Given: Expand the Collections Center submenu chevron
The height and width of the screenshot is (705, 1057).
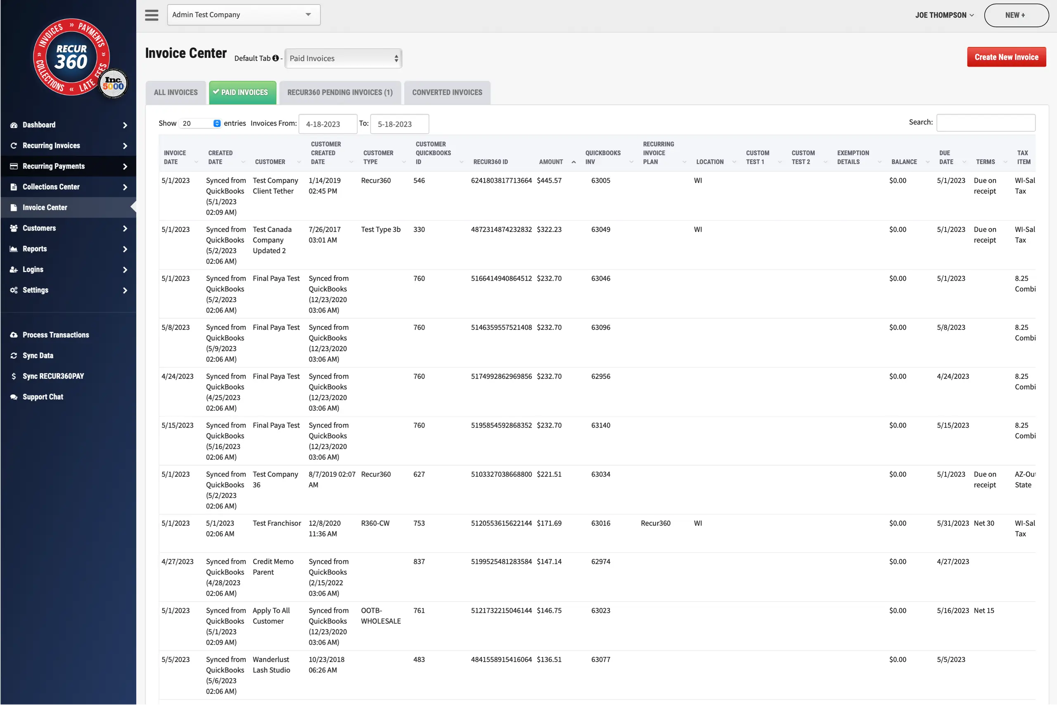Looking at the screenshot, I should tap(125, 187).
